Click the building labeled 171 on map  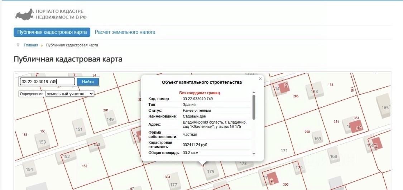[284, 150]
